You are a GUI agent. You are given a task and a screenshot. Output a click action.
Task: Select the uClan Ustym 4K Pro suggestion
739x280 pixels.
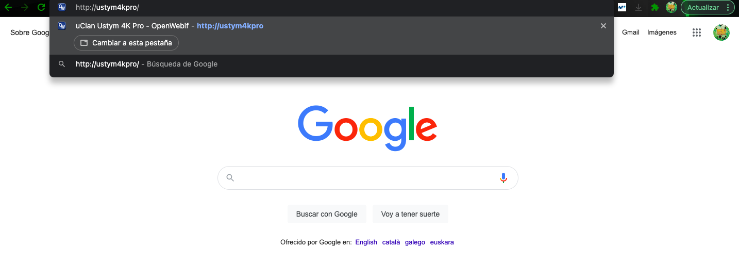tap(170, 26)
